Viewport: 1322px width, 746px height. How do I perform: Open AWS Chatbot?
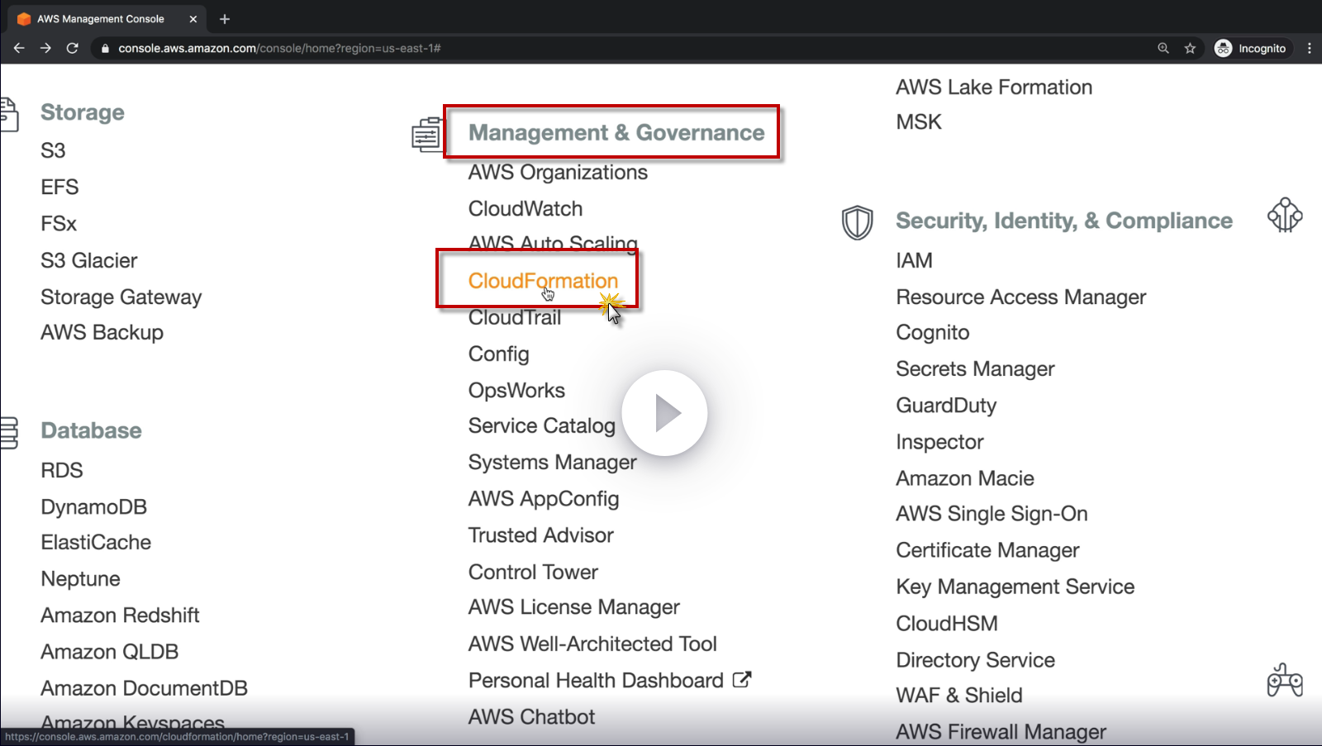point(532,716)
